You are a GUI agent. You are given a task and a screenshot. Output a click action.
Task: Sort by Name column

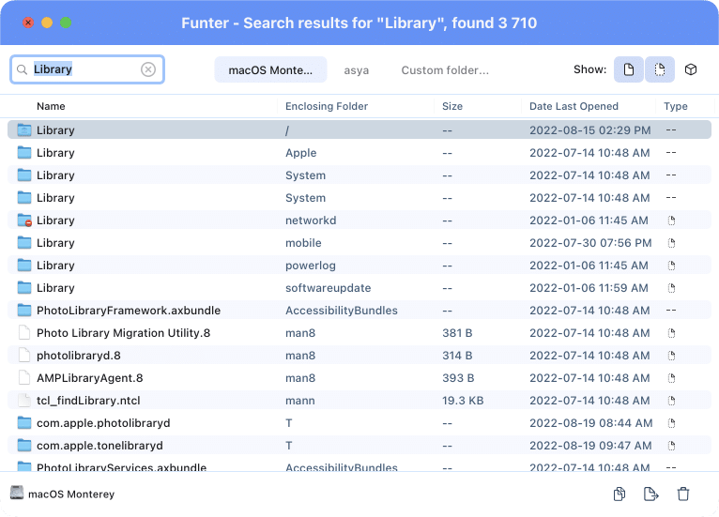(x=51, y=106)
